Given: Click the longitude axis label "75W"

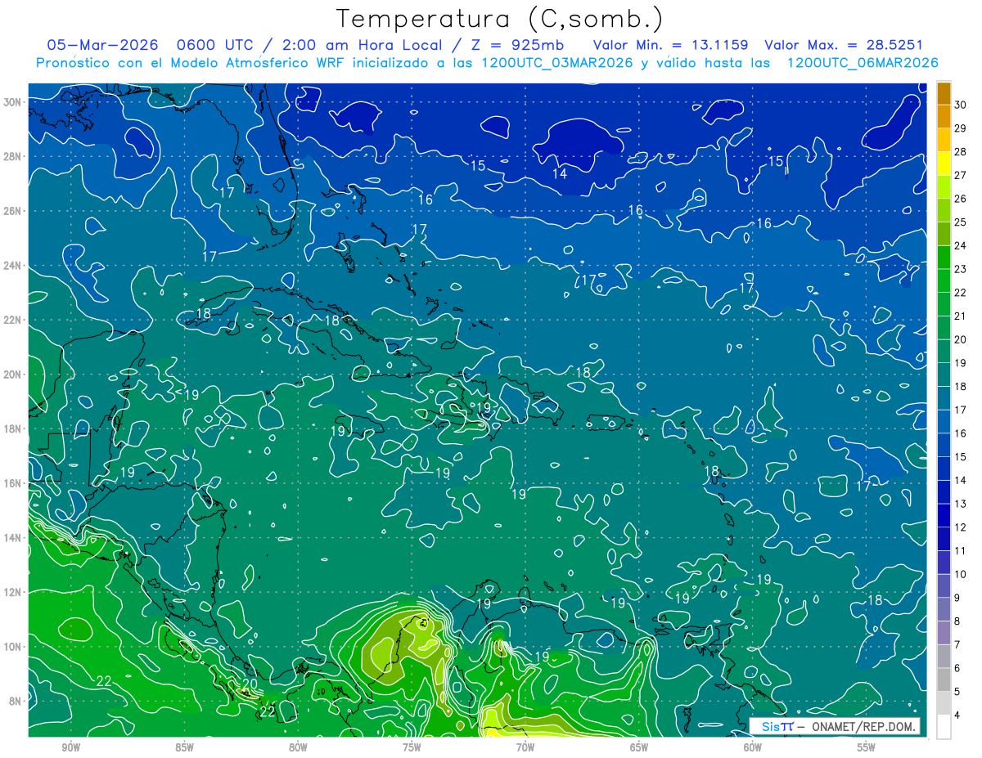Looking at the screenshot, I should [x=412, y=747].
